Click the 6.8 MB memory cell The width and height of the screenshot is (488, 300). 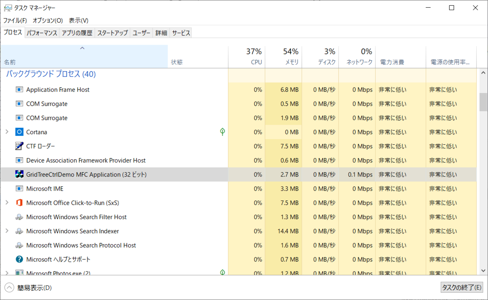(283, 89)
